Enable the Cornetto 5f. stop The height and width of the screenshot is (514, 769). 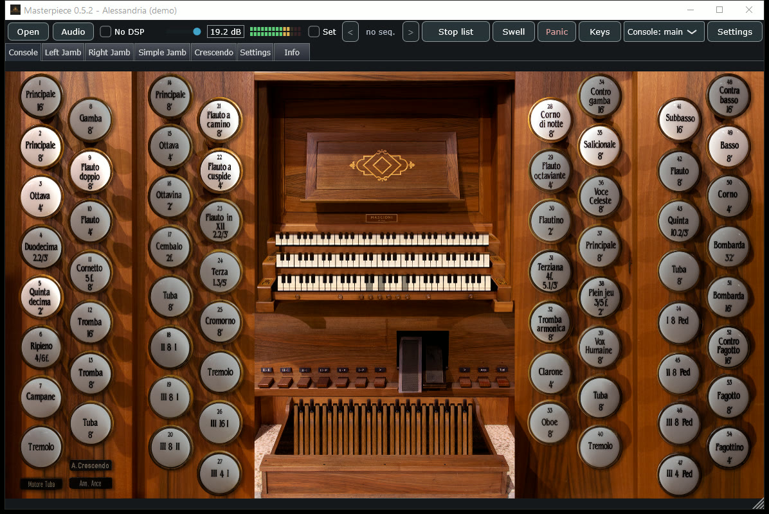tap(90, 272)
